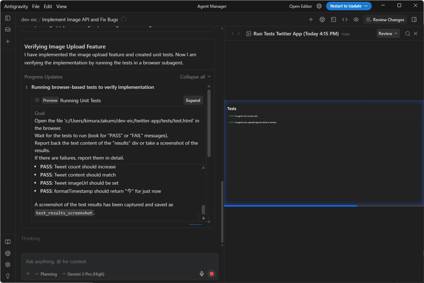This screenshot has width=424, height=283.
Task: Open the Antigravity menu
Action: coord(16,6)
